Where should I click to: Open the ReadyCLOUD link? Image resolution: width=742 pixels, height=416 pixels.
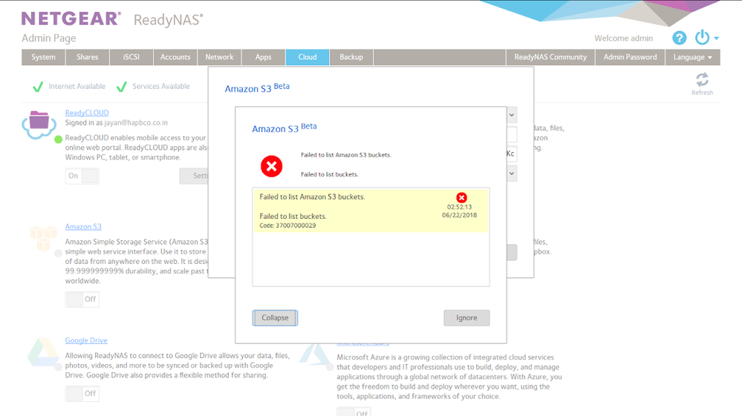[87, 113]
